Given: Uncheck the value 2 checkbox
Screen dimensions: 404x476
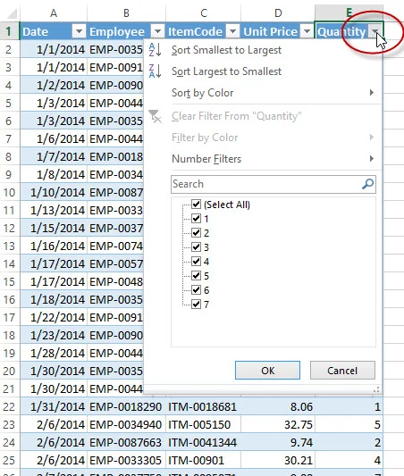Looking at the screenshot, I should [x=197, y=233].
